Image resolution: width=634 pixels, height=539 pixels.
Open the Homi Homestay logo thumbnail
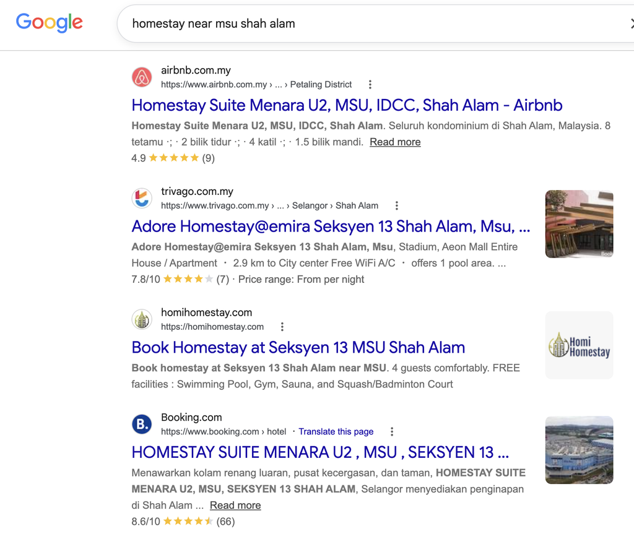click(579, 345)
